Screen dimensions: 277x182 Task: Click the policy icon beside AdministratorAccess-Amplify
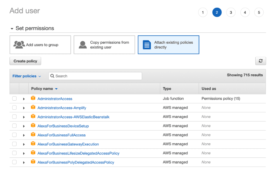tap(33, 107)
